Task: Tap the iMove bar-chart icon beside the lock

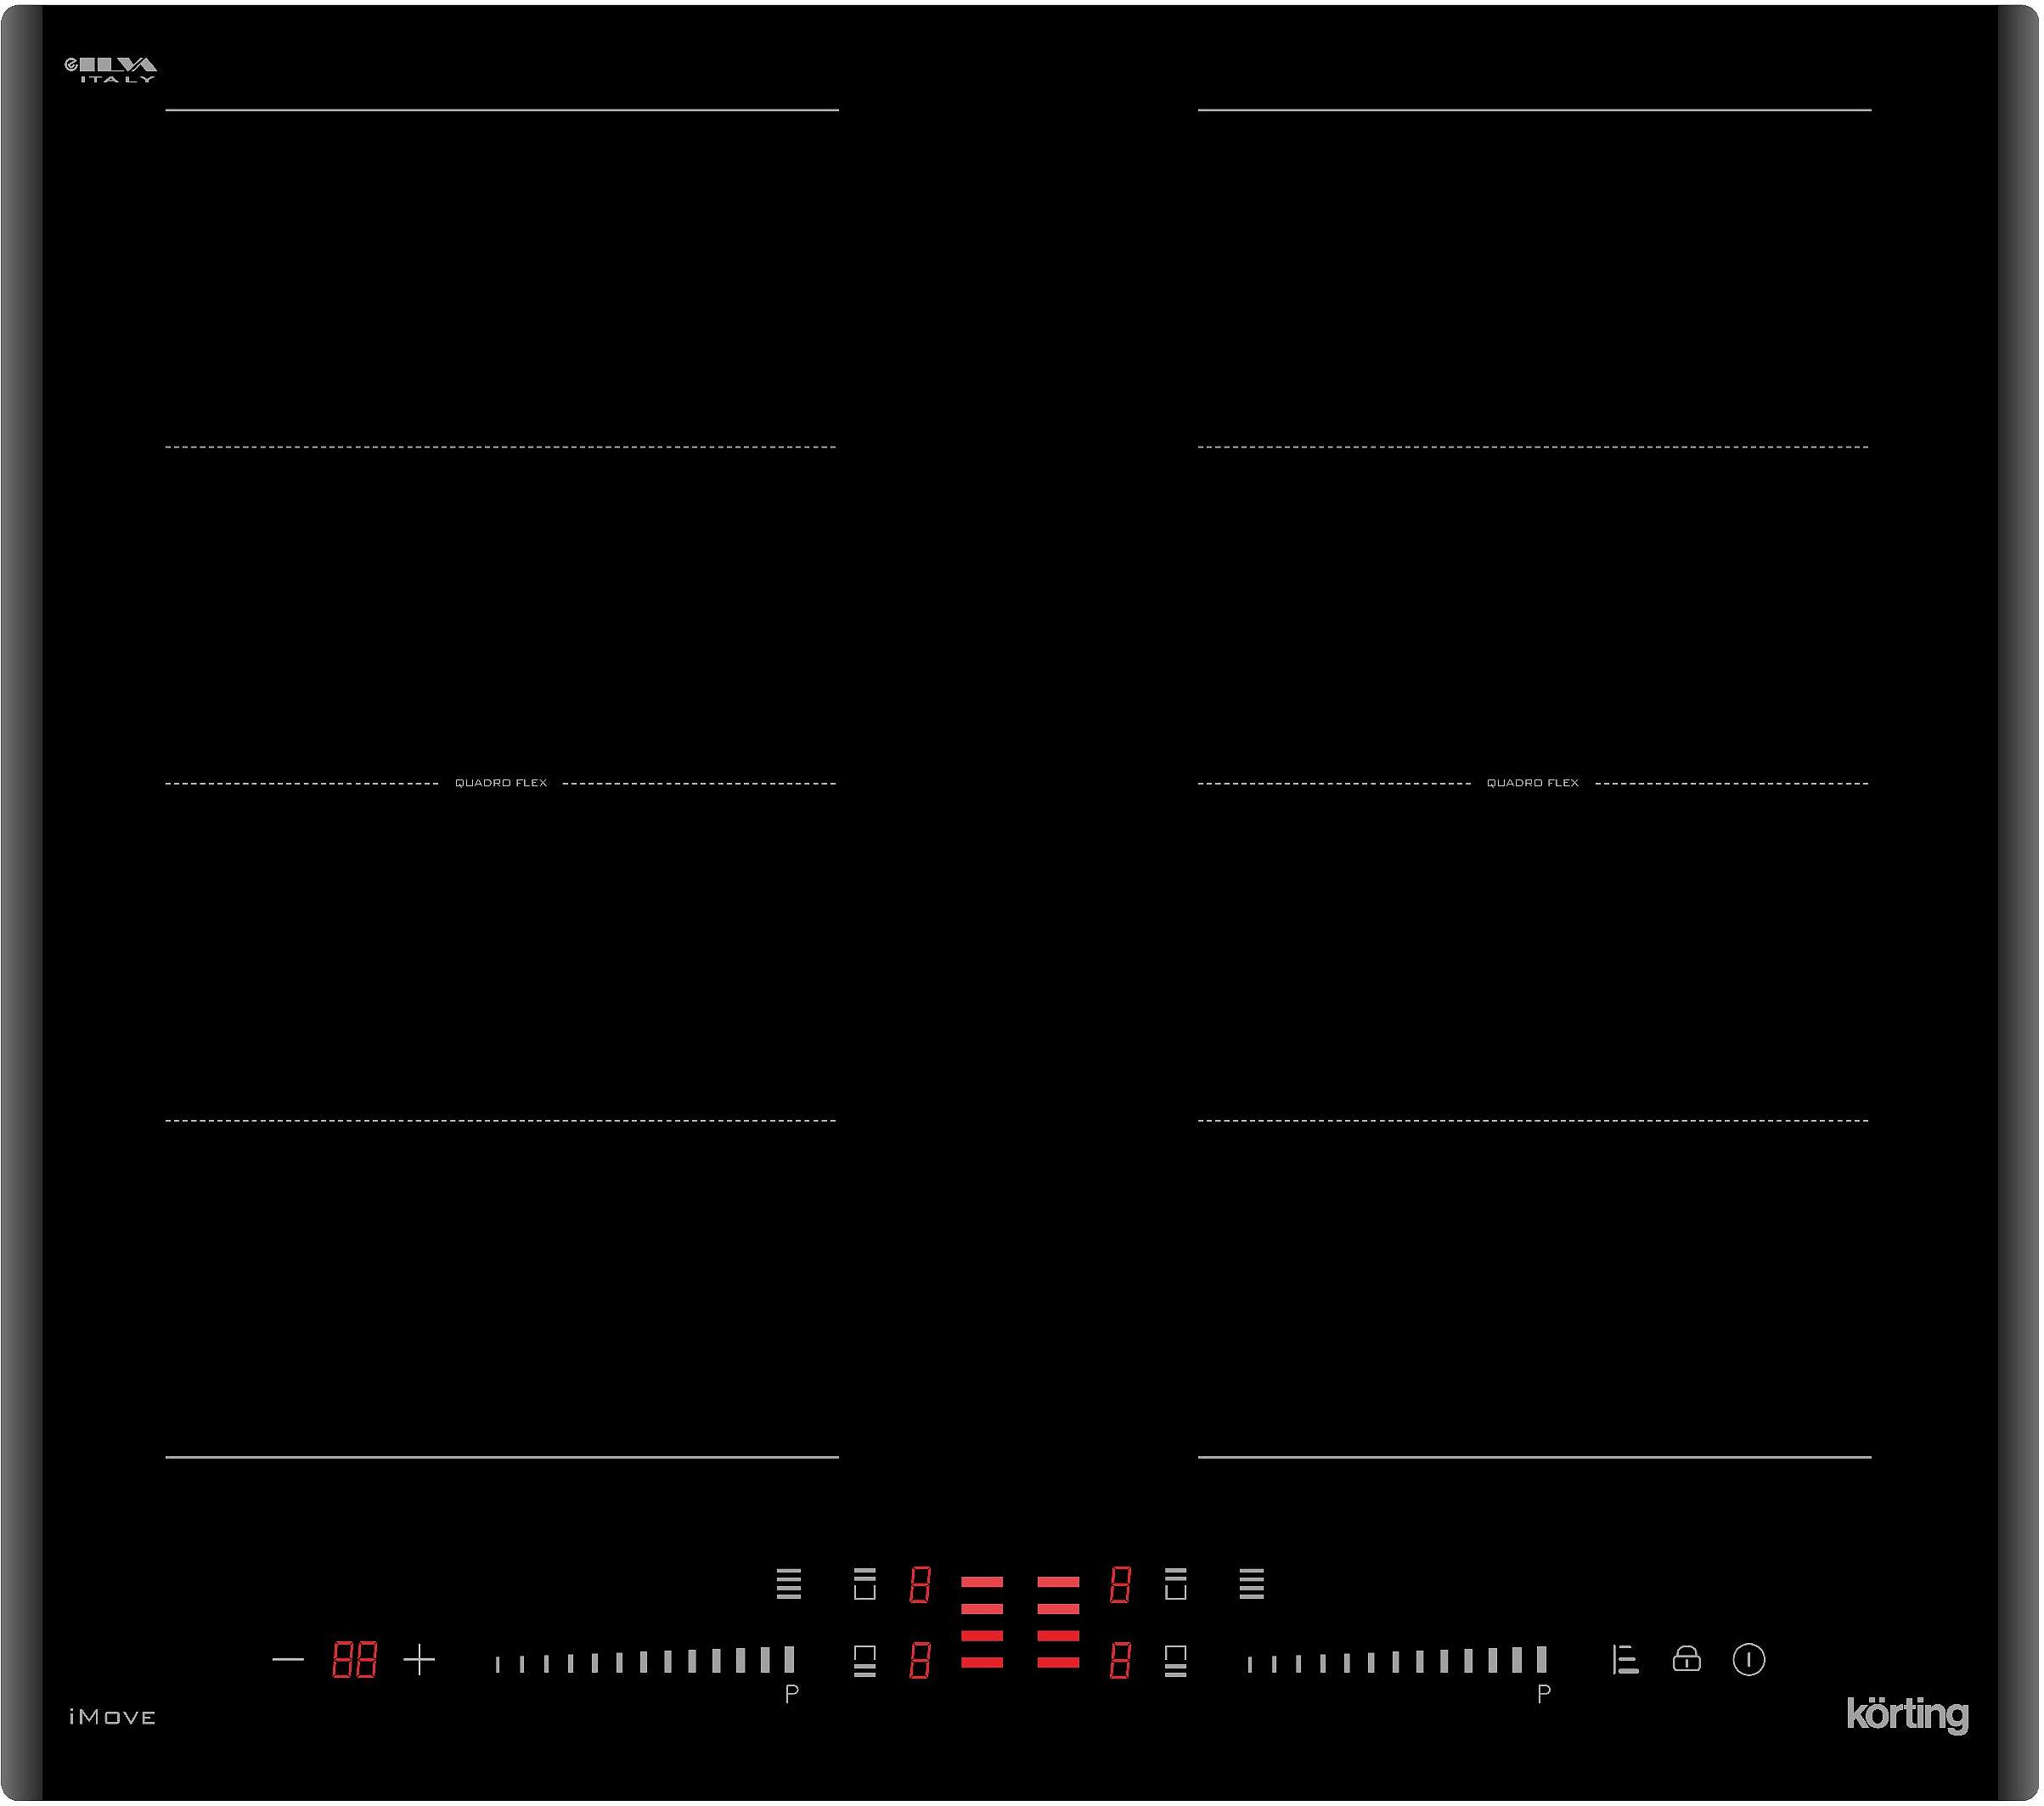Action: (x=1626, y=1661)
